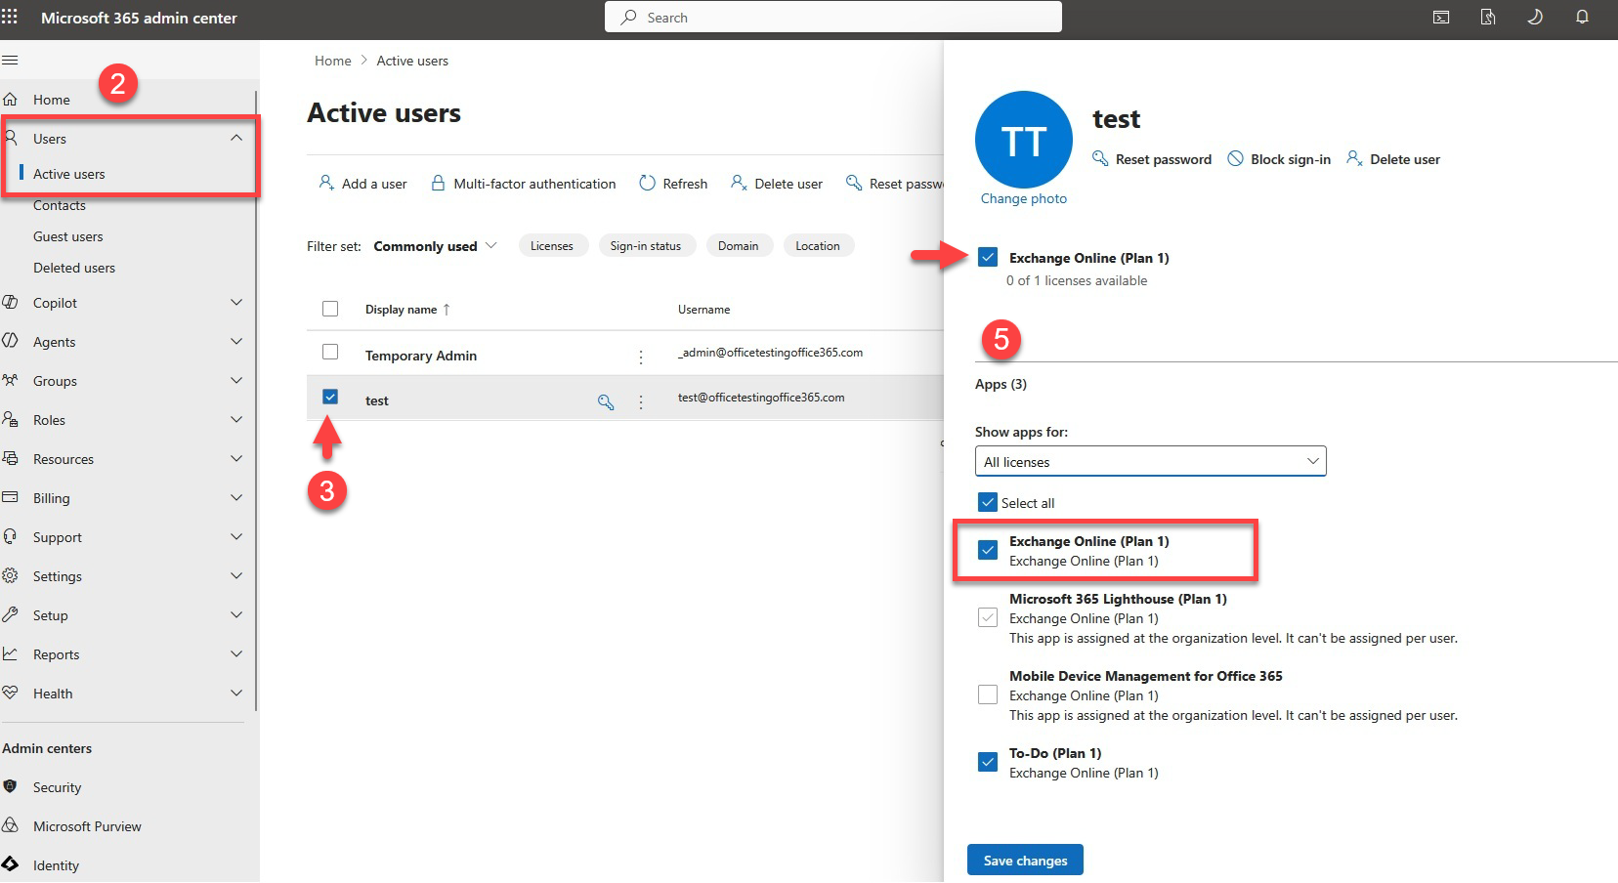The image size is (1618, 883).
Task: Open notifications bell icon
Action: pos(1582,17)
